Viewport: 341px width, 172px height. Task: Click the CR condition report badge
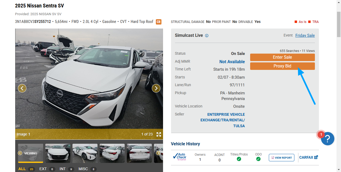pos(159,22)
